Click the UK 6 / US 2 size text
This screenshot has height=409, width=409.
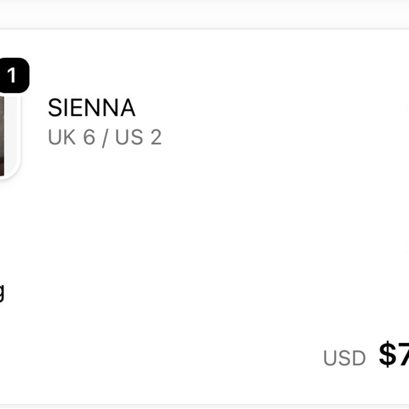(x=105, y=137)
